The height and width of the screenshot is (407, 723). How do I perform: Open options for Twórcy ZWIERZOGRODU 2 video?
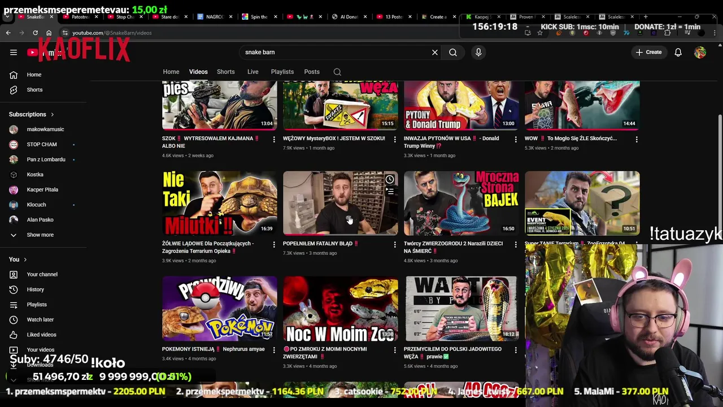tap(516, 244)
